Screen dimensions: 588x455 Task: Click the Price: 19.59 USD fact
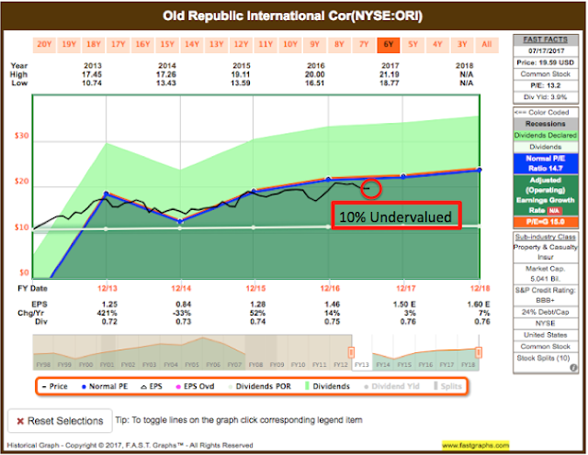coord(545,62)
